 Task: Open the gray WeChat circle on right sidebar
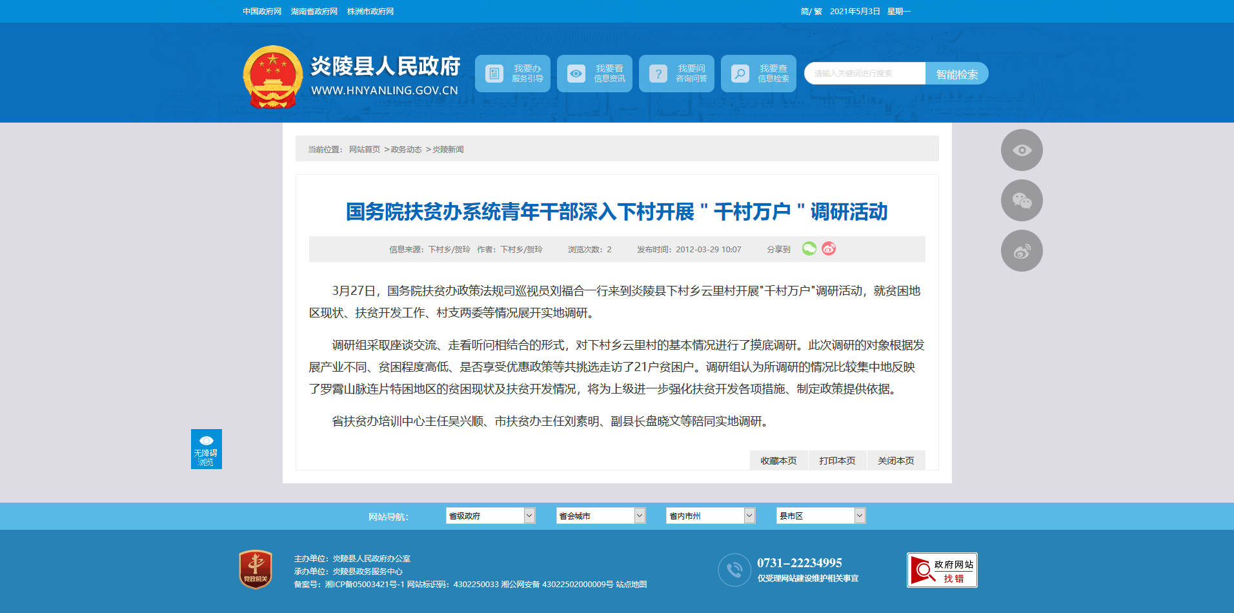coord(1022,201)
